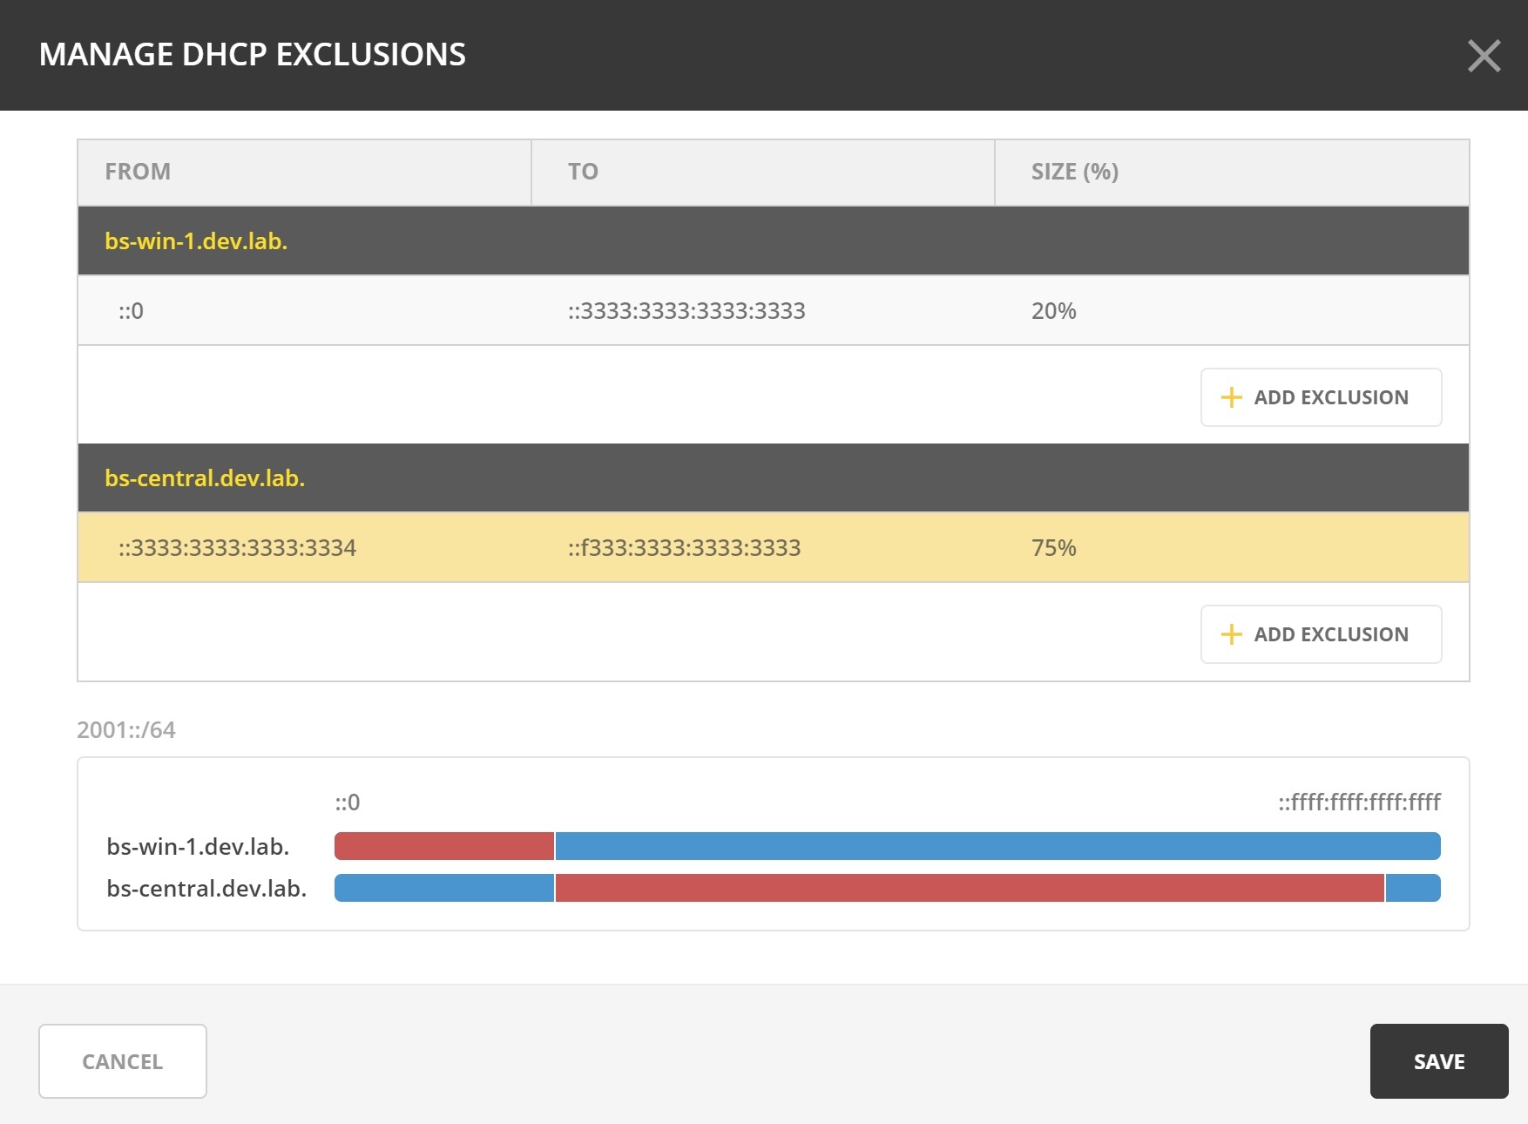Click red excluded segment of bs-central range bar
Screen dimensions: 1528x1124
969,888
